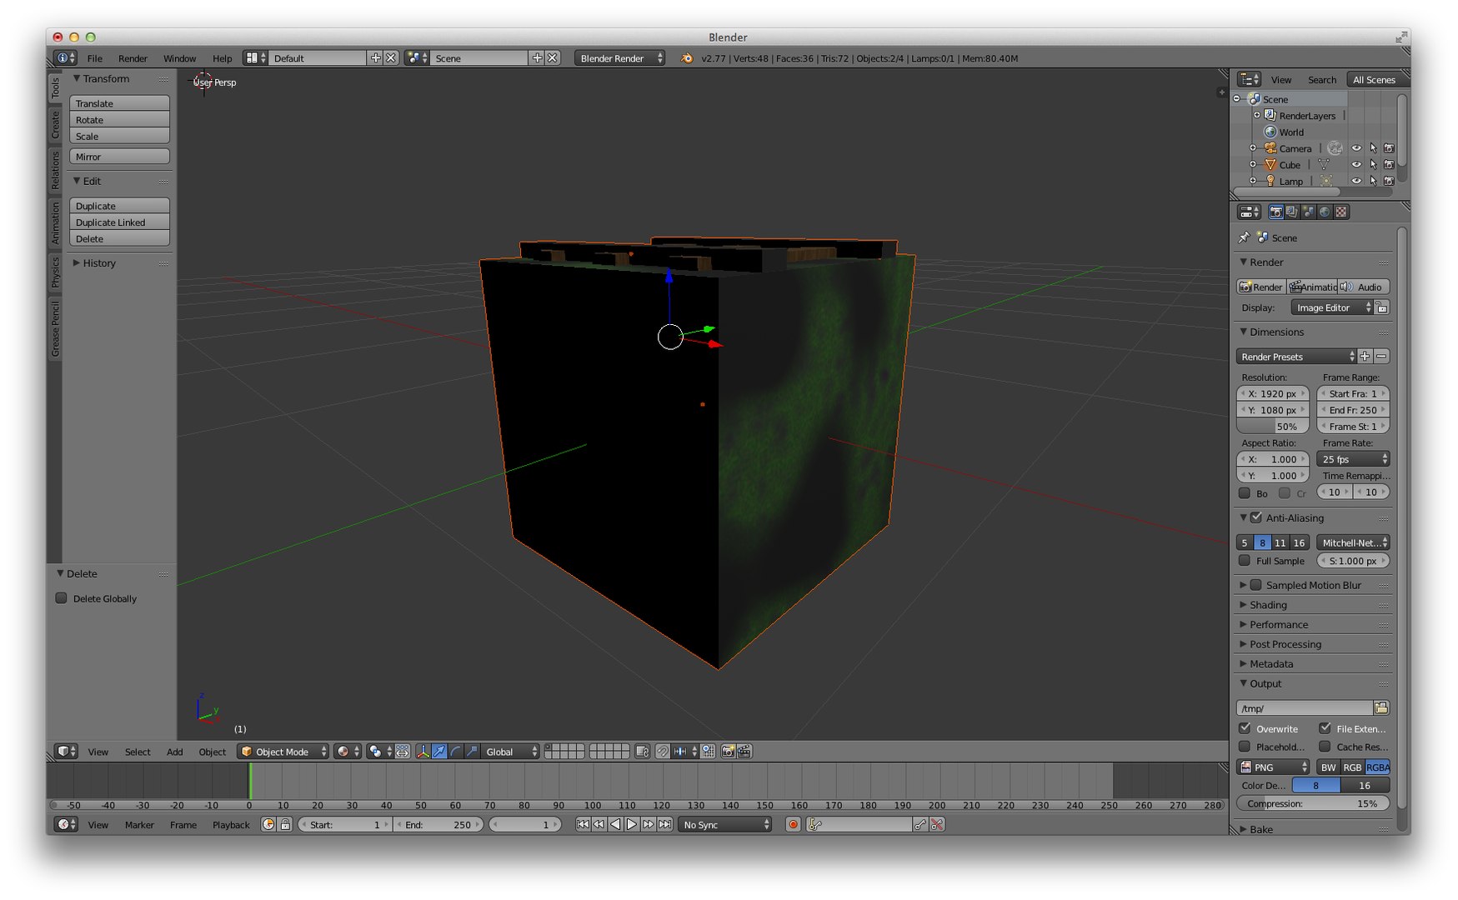The height and width of the screenshot is (900, 1458).
Task: Click the scene browse icon in header
Action: tap(417, 57)
